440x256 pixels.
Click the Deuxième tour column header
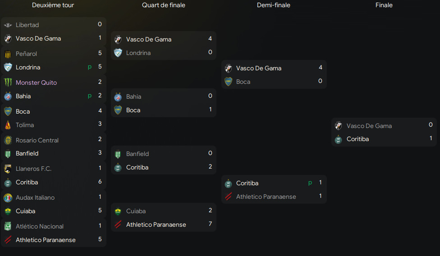tap(53, 5)
